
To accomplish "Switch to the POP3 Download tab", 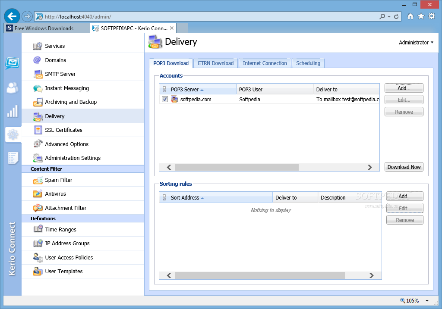I will point(171,63).
